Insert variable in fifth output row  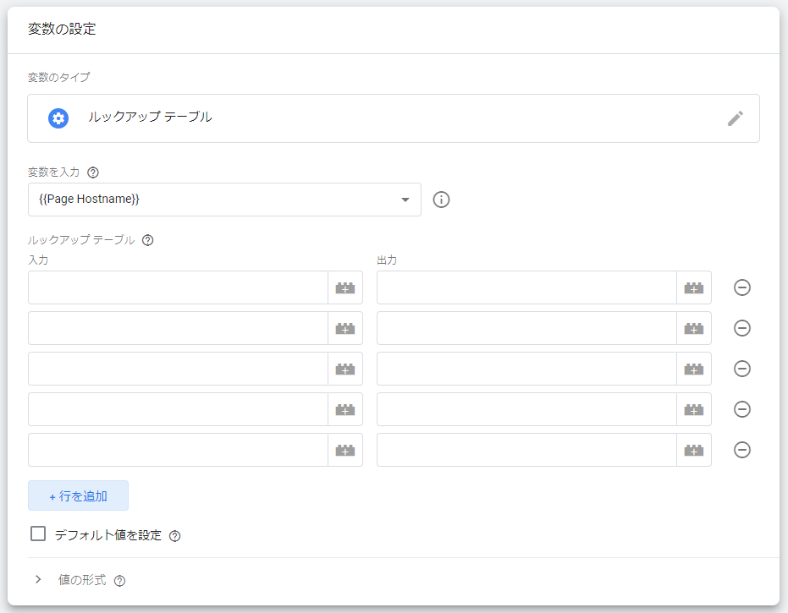(x=694, y=450)
